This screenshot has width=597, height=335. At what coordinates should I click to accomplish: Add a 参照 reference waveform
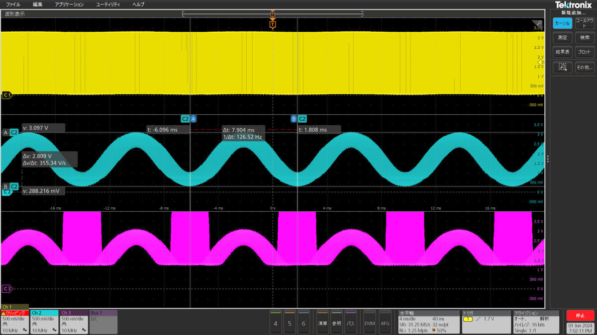[x=337, y=322]
